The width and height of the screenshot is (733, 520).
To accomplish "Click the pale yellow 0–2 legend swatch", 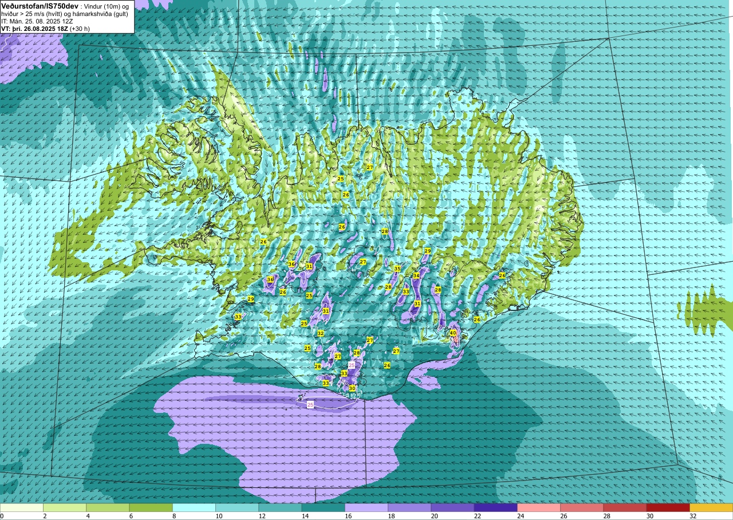I will point(22,507).
